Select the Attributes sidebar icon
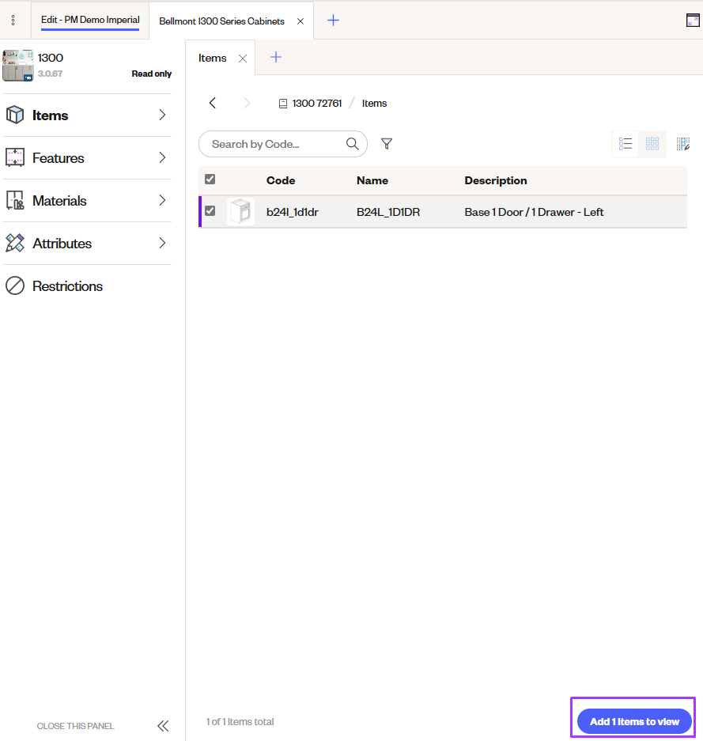 coord(16,243)
